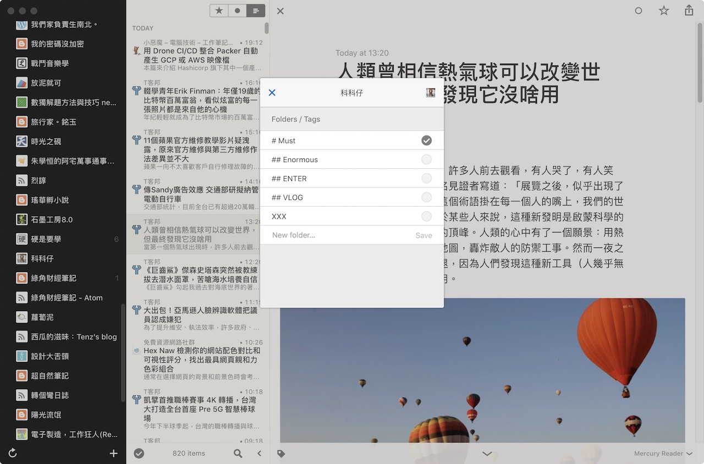Check the ## VLOG folder option

(x=426, y=197)
